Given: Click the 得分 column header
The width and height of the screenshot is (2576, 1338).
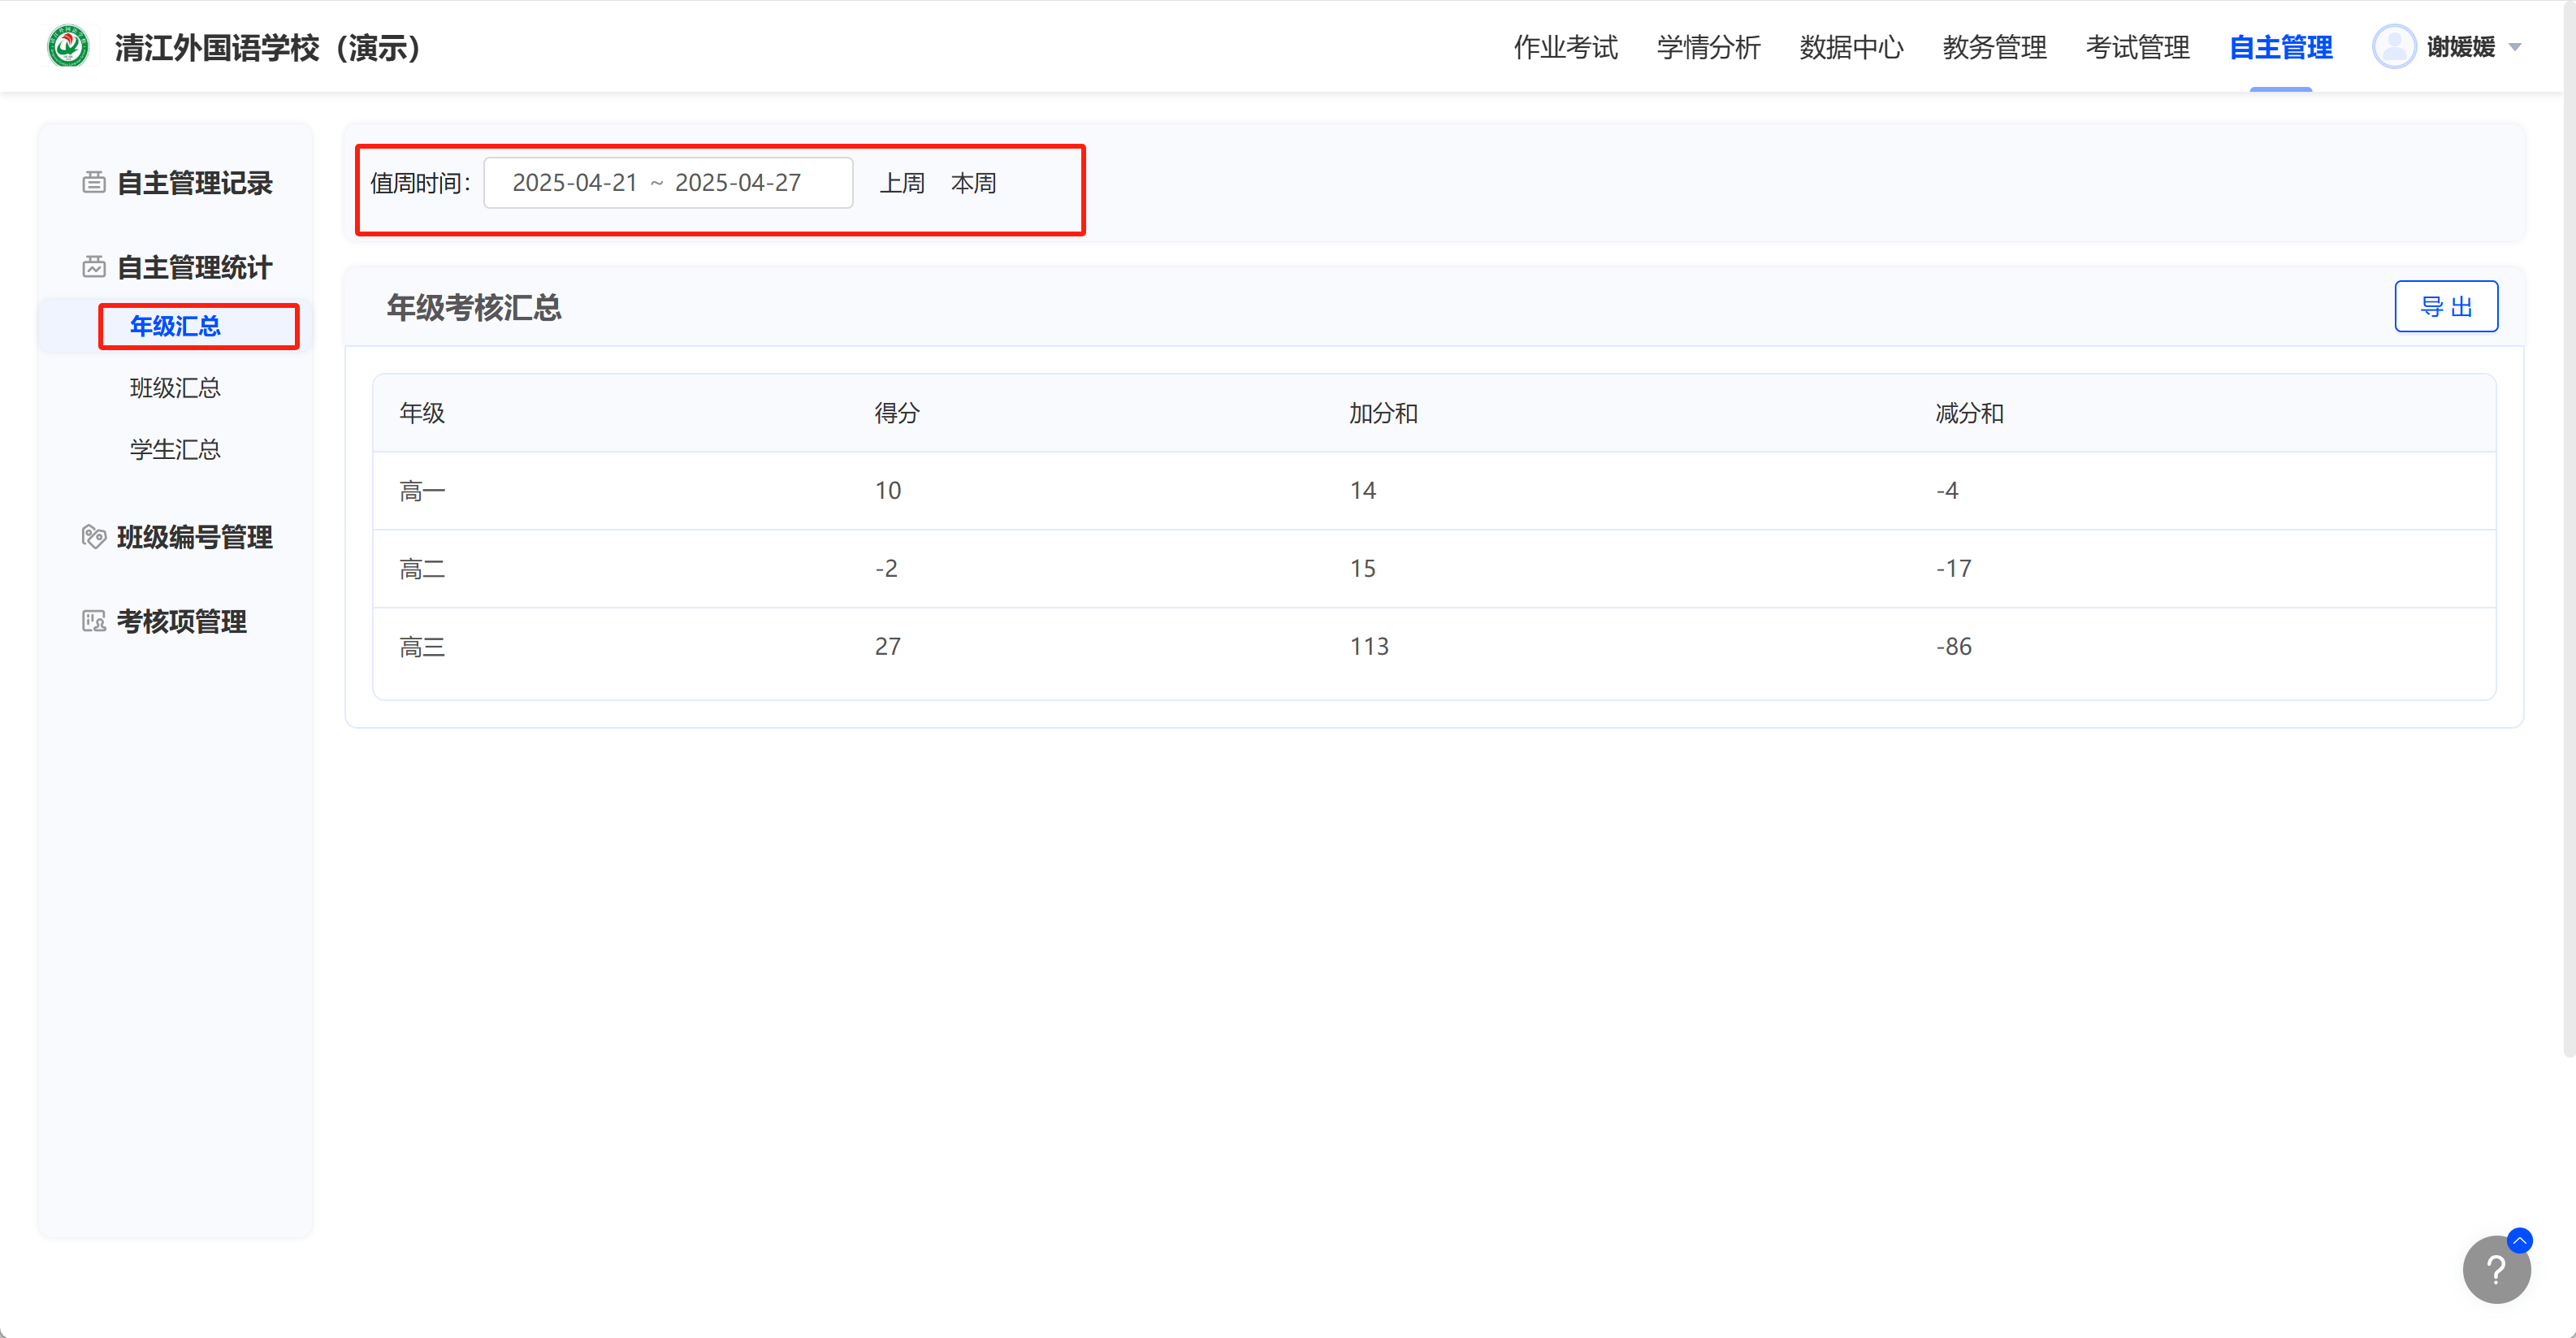Looking at the screenshot, I should [897, 413].
